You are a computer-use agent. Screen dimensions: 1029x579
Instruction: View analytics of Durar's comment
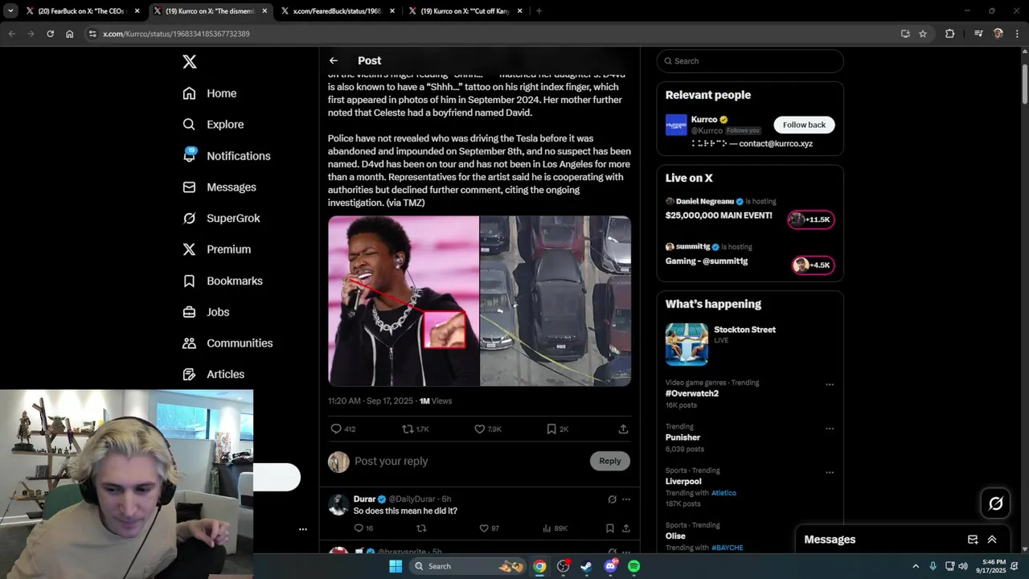click(547, 528)
